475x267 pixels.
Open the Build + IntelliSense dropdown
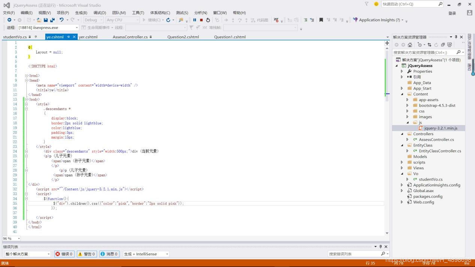click(x=146, y=254)
